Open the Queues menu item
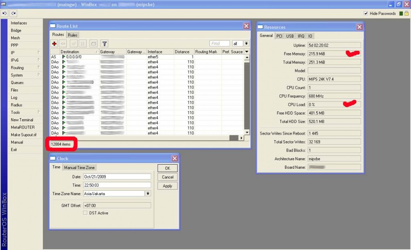This screenshot has height=250, width=411. tap(25, 83)
